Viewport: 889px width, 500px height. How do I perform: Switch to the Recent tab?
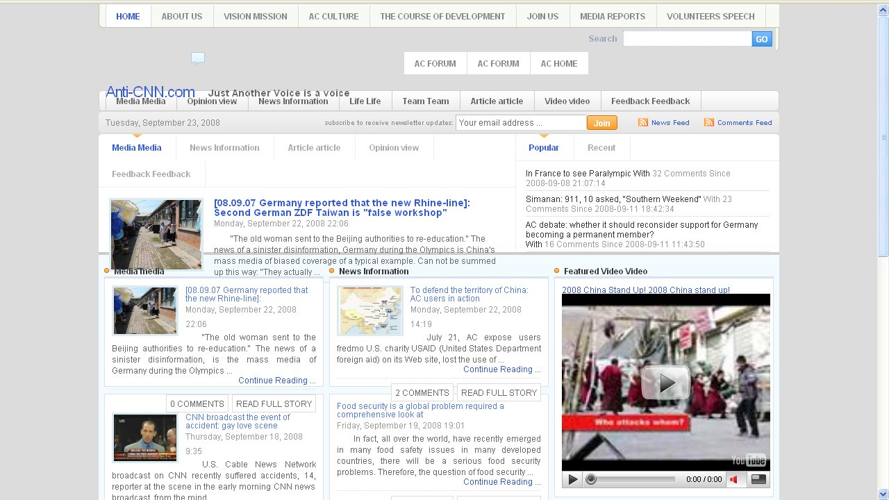[x=601, y=147]
